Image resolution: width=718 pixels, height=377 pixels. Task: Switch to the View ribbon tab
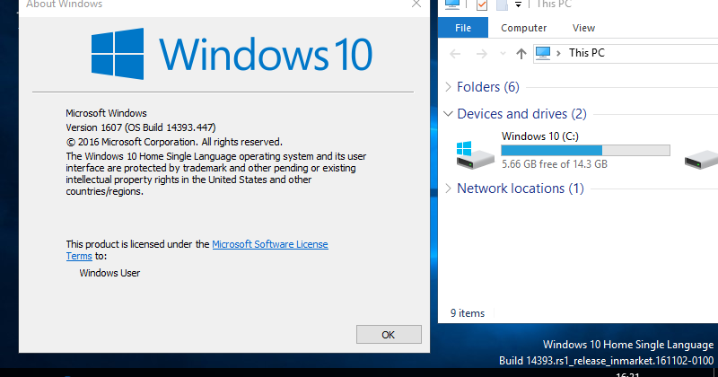click(583, 28)
